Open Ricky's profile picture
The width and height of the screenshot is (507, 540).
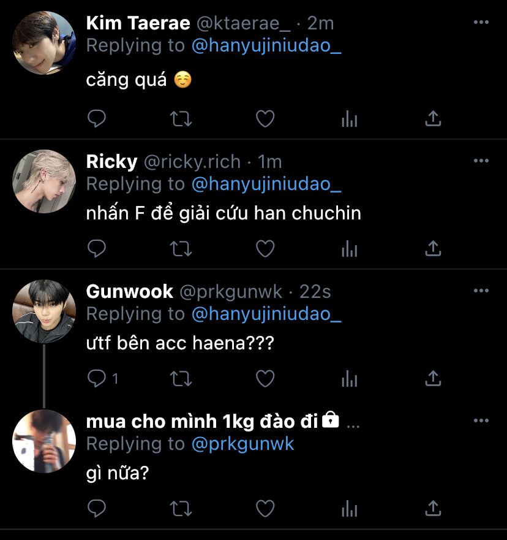[x=44, y=181]
